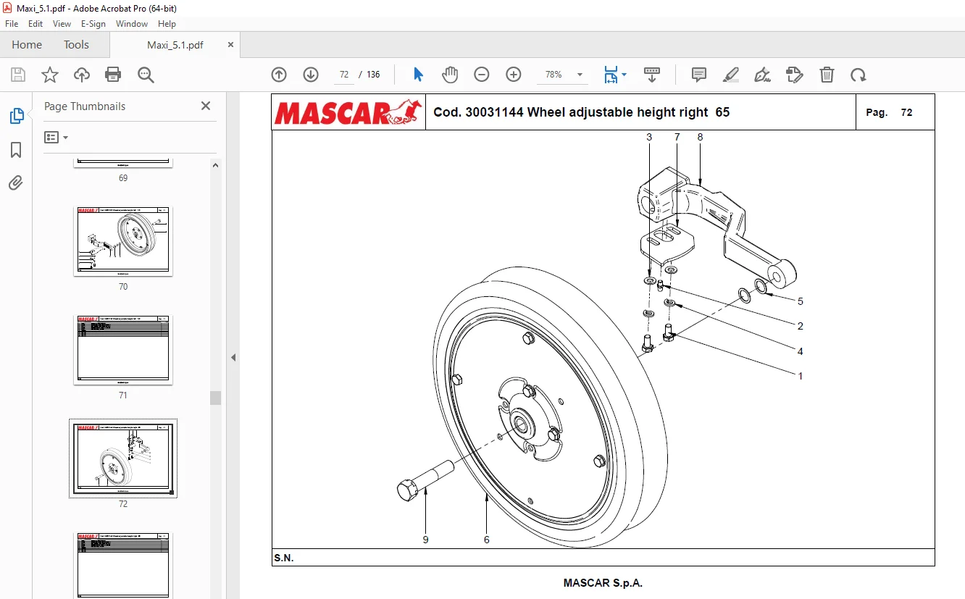Open the View menu
This screenshot has height=599, width=965.
[62, 24]
